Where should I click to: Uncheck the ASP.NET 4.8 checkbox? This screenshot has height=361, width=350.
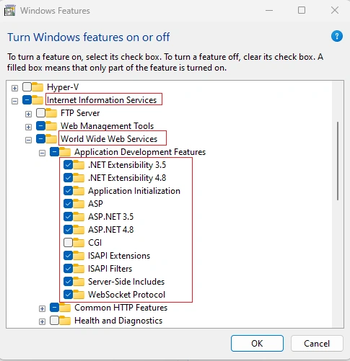(68, 230)
